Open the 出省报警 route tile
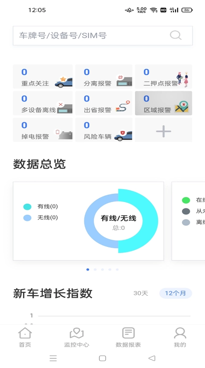Viewport: 205px width, 368px height. click(104, 103)
